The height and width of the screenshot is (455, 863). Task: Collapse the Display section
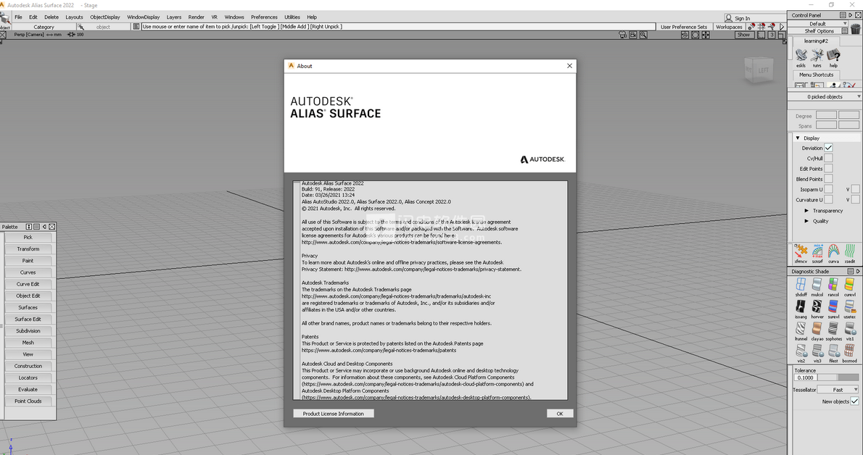(798, 138)
